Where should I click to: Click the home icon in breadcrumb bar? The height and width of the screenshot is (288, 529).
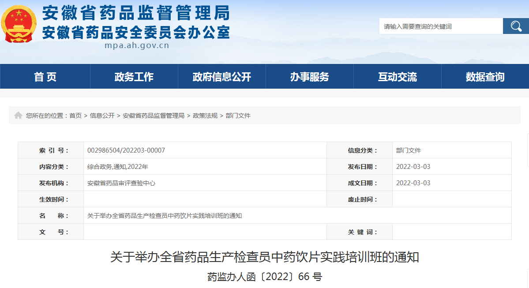click(x=18, y=115)
